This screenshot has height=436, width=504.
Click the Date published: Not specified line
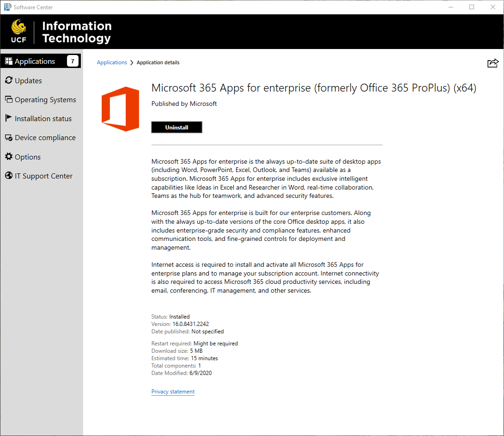tap(188, 332)
